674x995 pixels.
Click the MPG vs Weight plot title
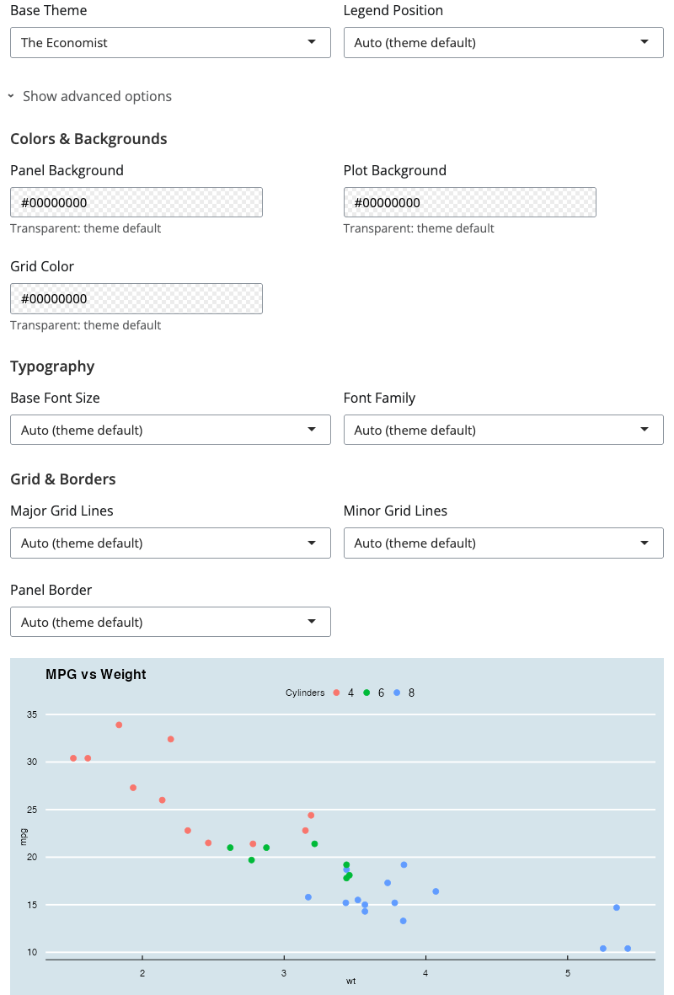click(x=96, y=674)
